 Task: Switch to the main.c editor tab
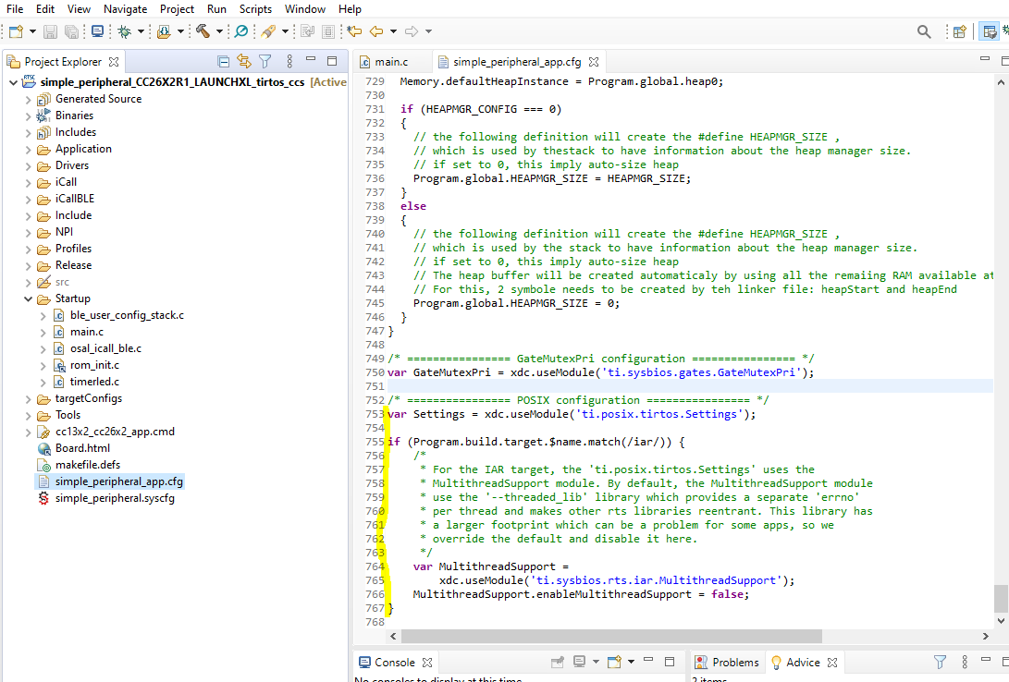(x=389, y=62)
